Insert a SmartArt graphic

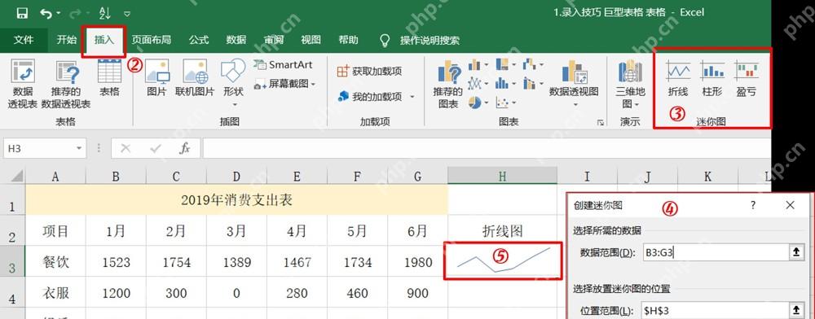pyautogui.click(x=284, y=65)
